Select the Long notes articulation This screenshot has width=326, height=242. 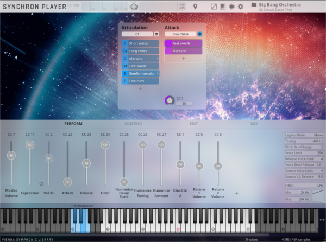click(140, 51)
